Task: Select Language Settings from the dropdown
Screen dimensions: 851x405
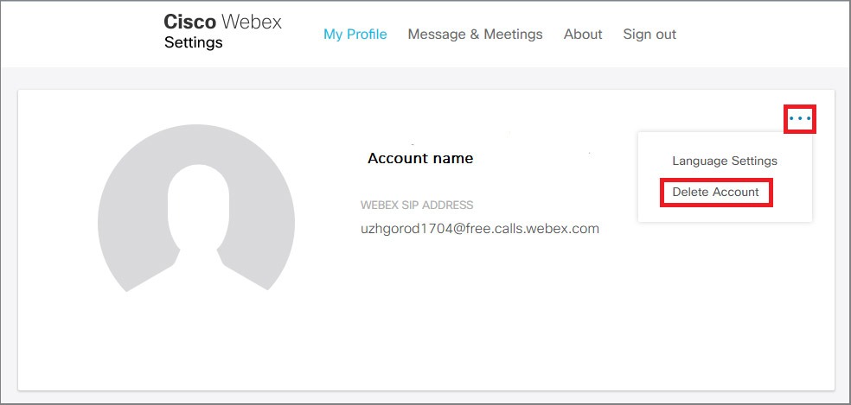Action: (x=725, y=161)
